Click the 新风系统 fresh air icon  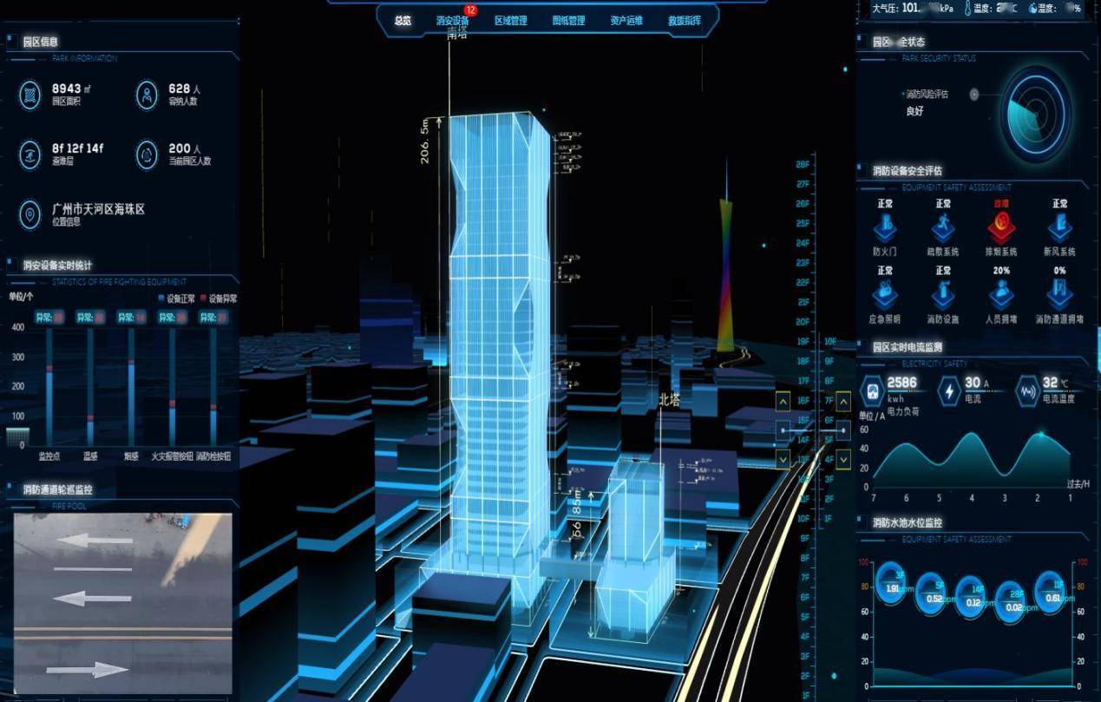(1059, 228)
